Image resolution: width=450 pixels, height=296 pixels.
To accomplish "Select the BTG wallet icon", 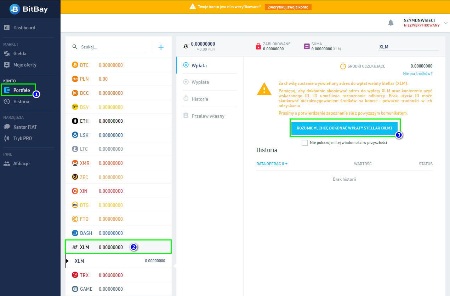I will tap(75, 205).
